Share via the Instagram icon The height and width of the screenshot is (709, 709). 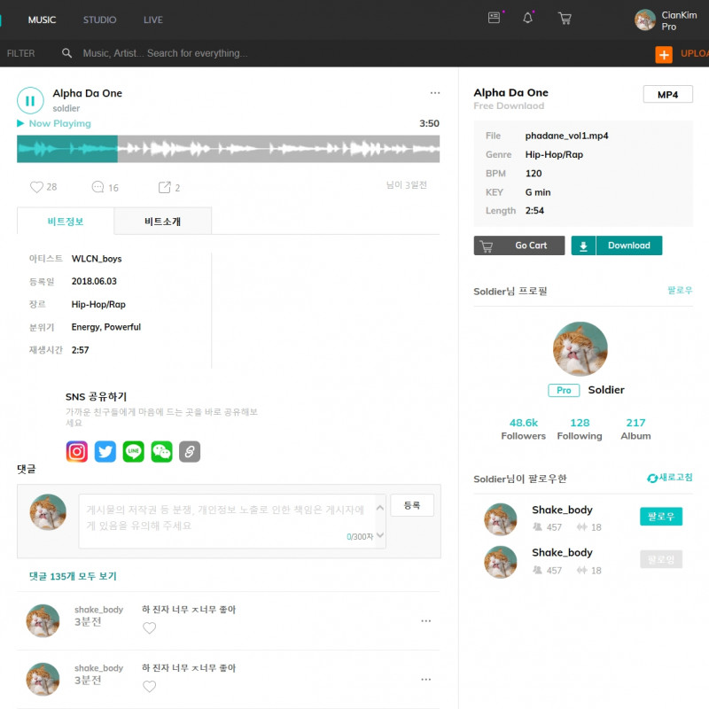(x=77, y=451)
